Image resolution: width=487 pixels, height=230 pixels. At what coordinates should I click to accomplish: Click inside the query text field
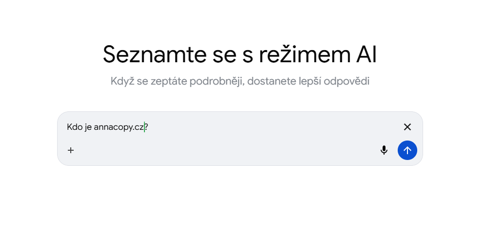tap(244, 127)
